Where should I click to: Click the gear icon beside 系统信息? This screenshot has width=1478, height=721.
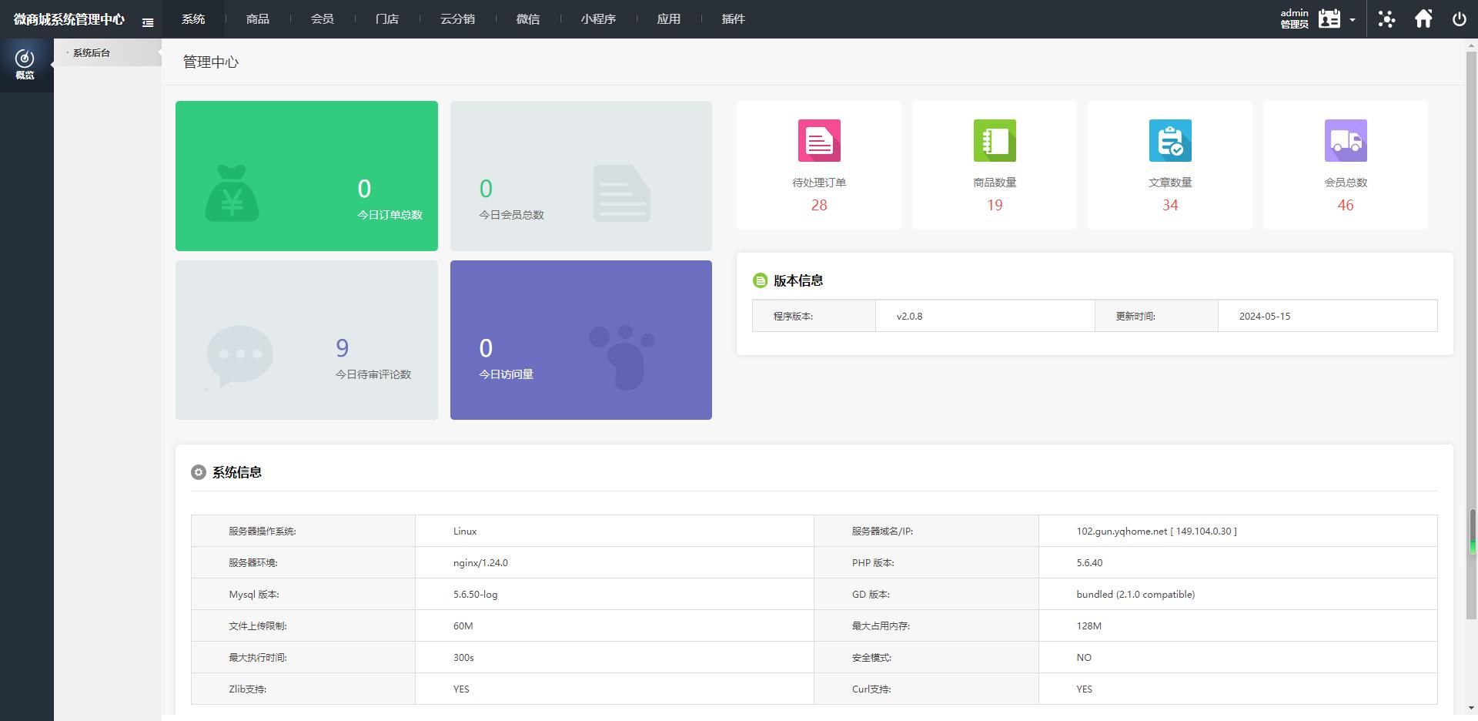[199, 472]
